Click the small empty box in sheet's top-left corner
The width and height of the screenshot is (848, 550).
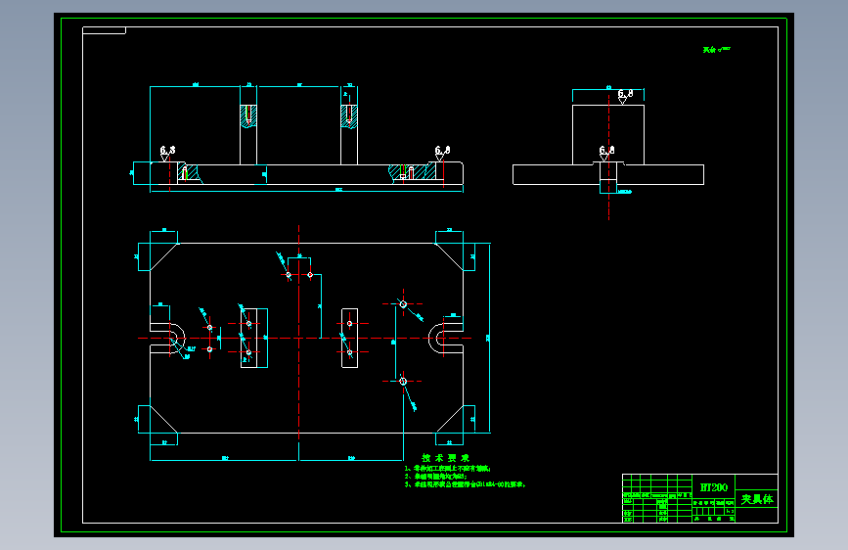tap(104, 30)
